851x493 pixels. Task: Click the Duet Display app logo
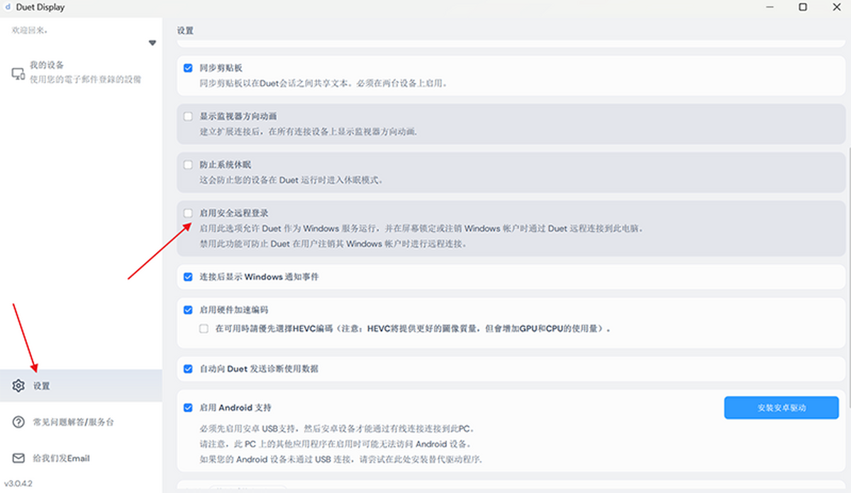pyautogui.click(x=8, y=7)
